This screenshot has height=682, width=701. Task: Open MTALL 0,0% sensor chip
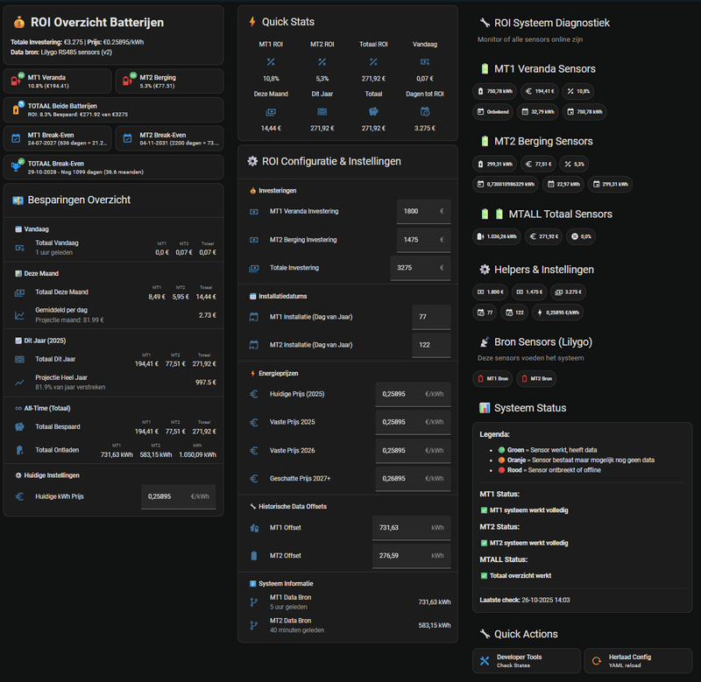(x=581, y=236)
